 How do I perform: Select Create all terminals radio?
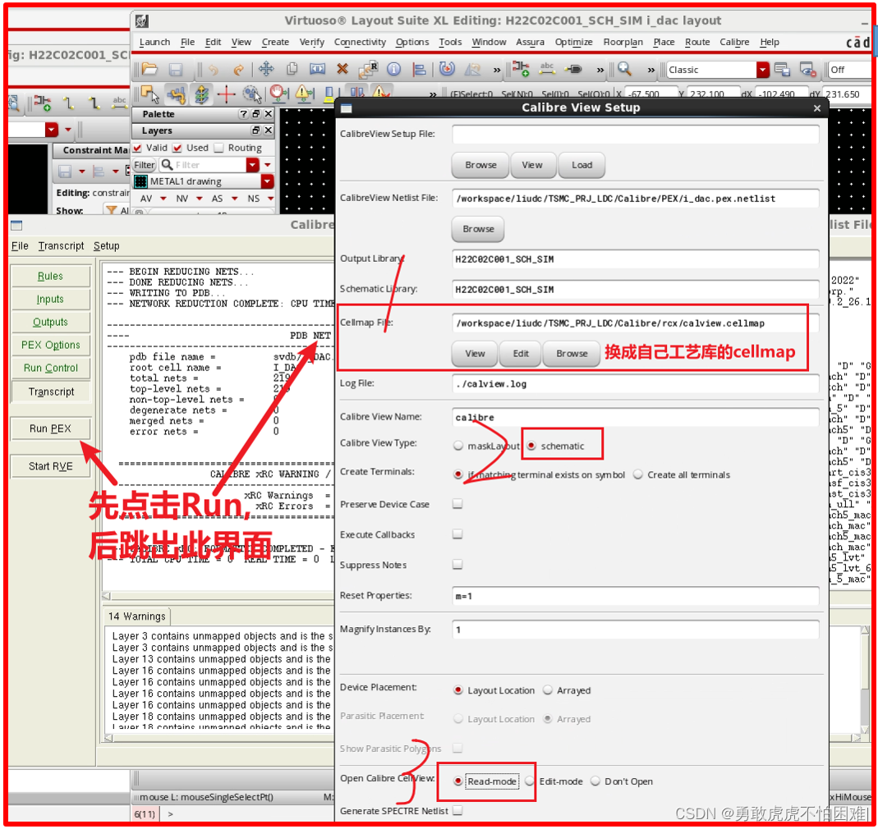pyautogui.click(x=637, y=474)
